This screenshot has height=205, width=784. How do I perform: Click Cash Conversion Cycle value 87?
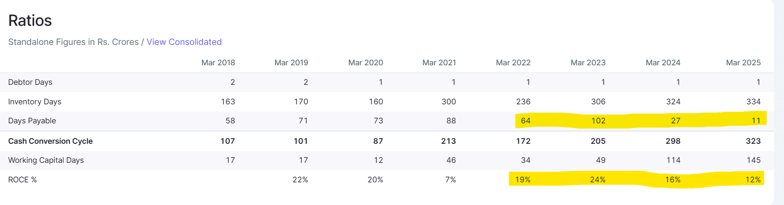(378, 141)
